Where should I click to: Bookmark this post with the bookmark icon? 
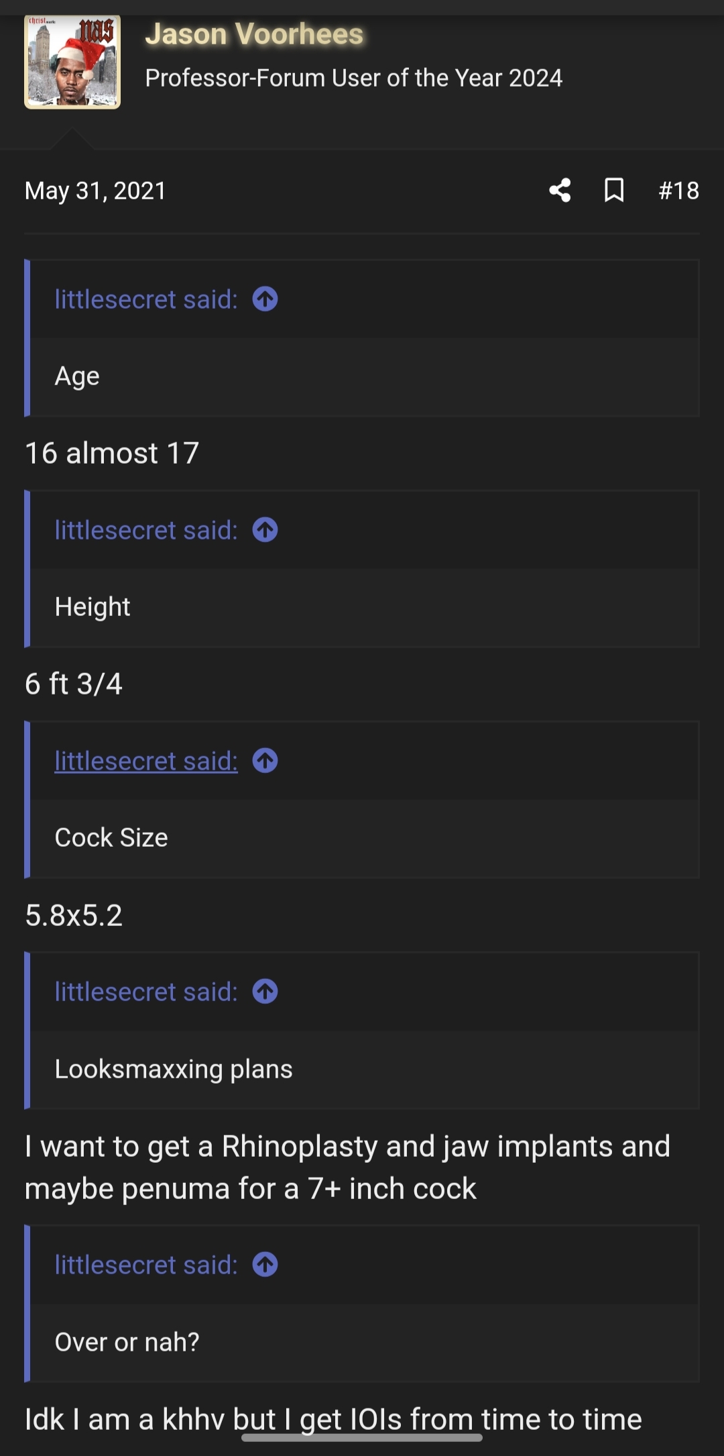click(x=614, y=191)
